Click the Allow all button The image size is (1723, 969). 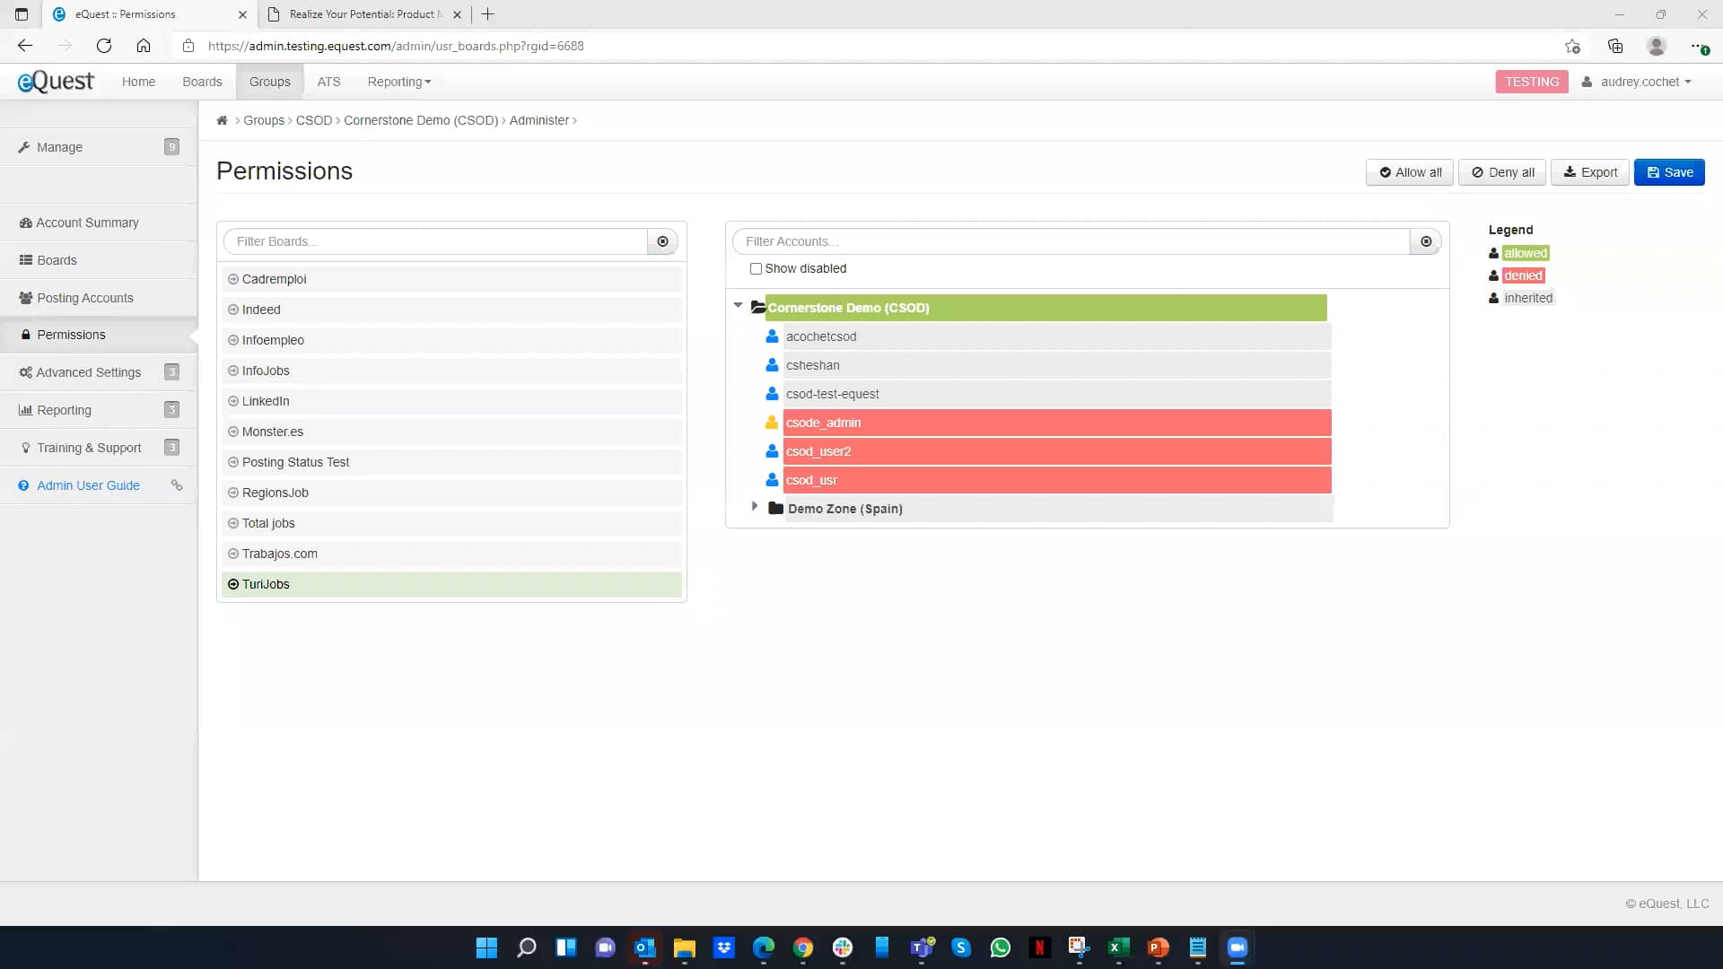1409,171
